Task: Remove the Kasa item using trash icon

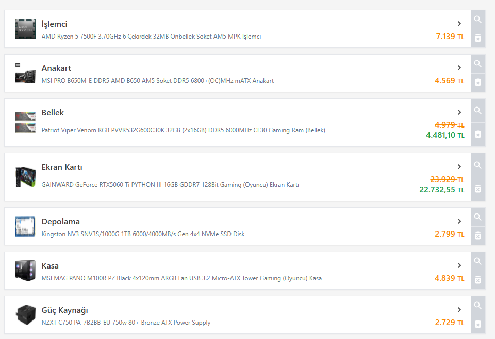Action: point(478,280)
